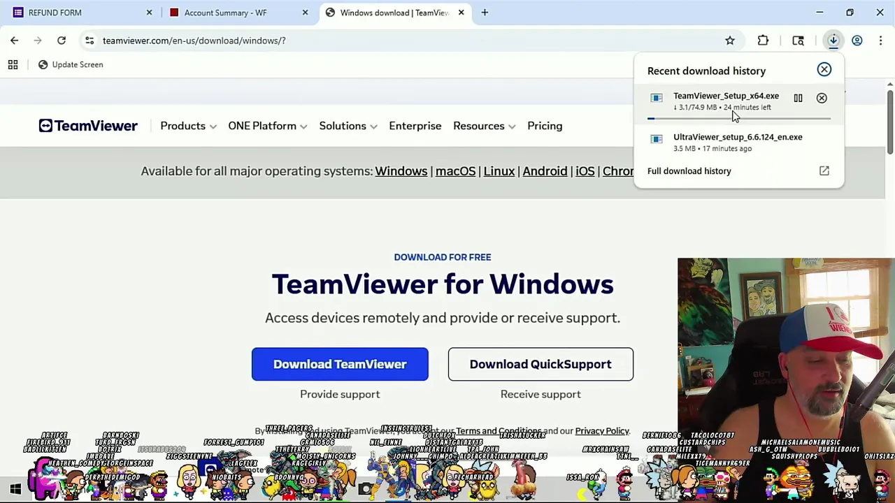
Task: Open the Privacy Policy link
Action: tap(602, 431)
